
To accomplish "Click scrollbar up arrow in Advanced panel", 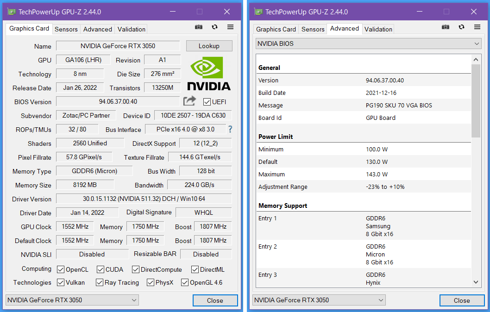I will pyautogui.click(x=476, y=59).
